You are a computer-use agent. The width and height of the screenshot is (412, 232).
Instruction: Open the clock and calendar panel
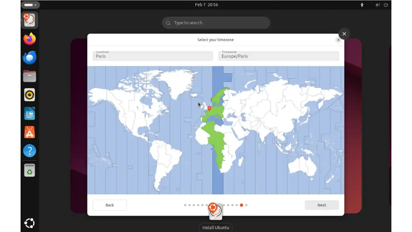click(x=206, y=5)
